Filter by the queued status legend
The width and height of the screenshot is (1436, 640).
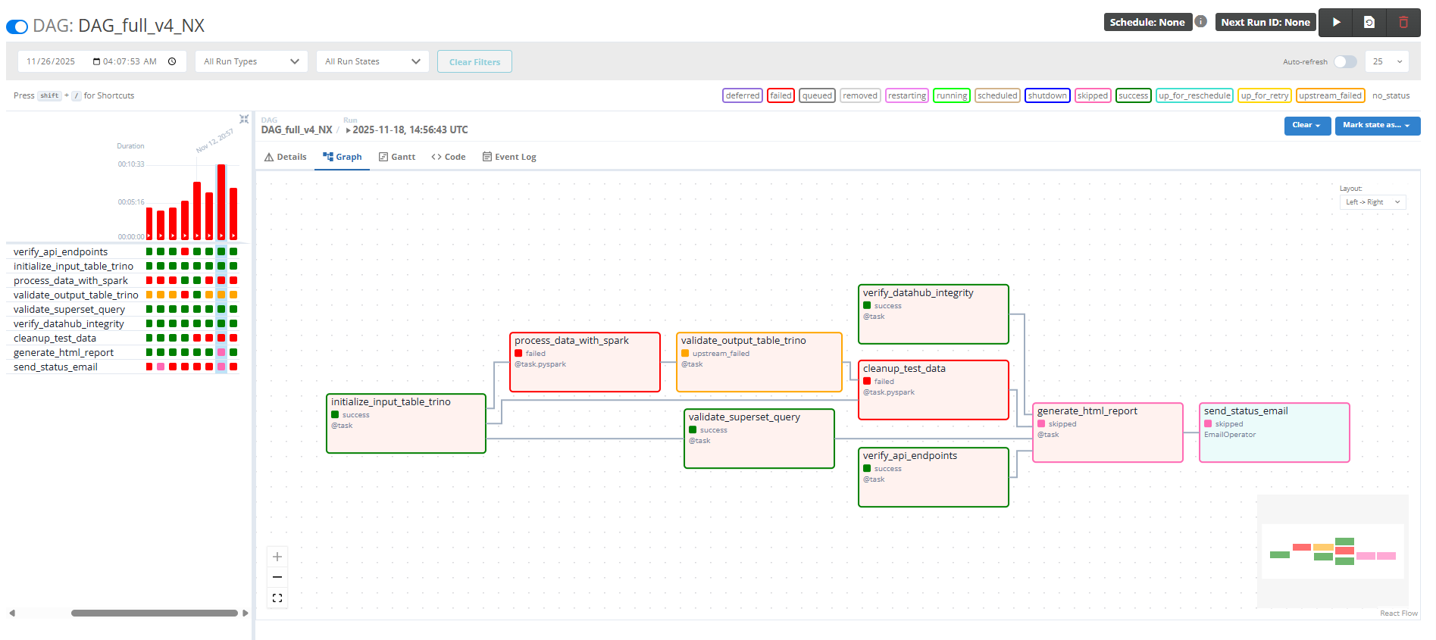pyautogui.click(x=817, y=95)
